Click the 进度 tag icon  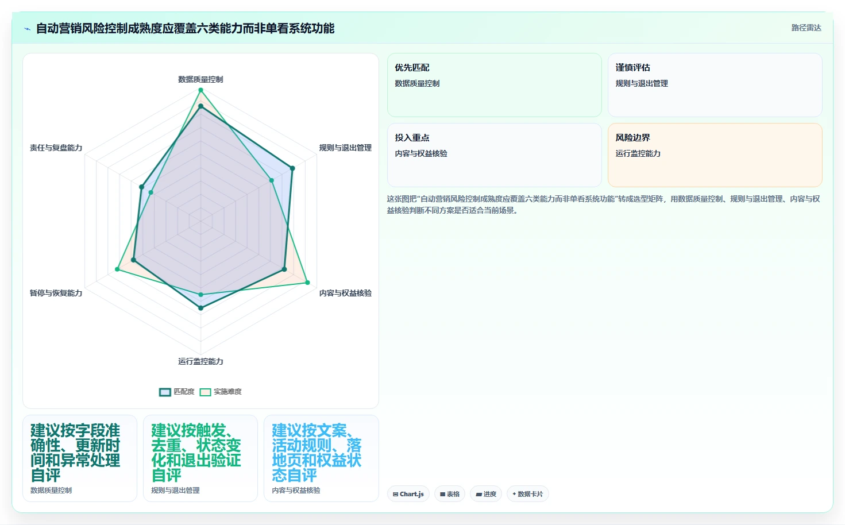point(479,494)
